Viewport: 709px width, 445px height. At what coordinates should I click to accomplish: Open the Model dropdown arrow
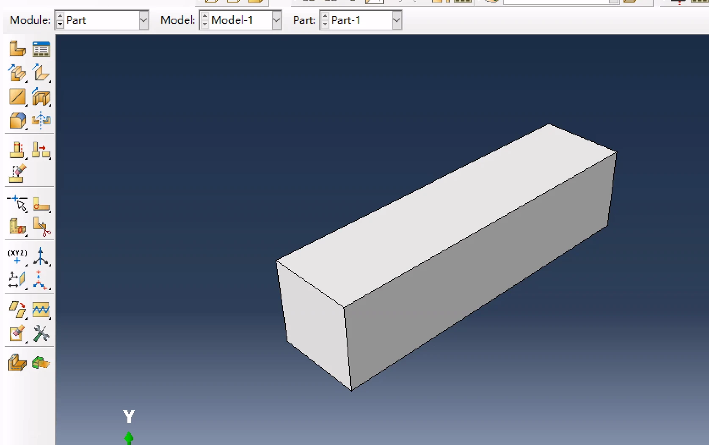click(277, 20)
